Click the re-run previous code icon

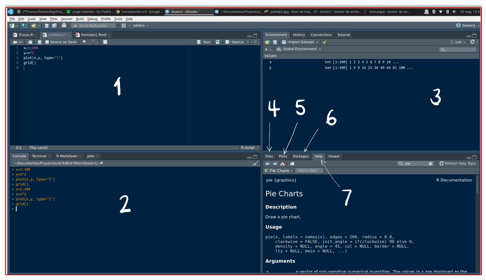pos(218,42)
